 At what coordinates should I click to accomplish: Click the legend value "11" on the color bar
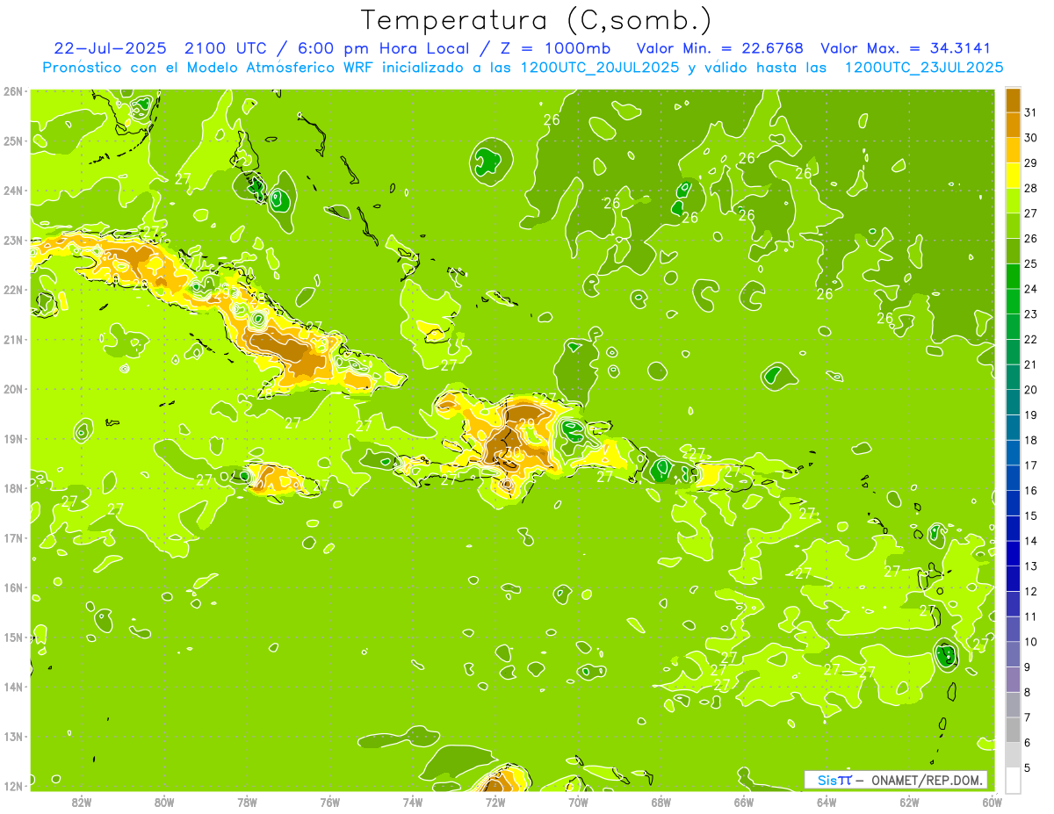coord(1030,617)
